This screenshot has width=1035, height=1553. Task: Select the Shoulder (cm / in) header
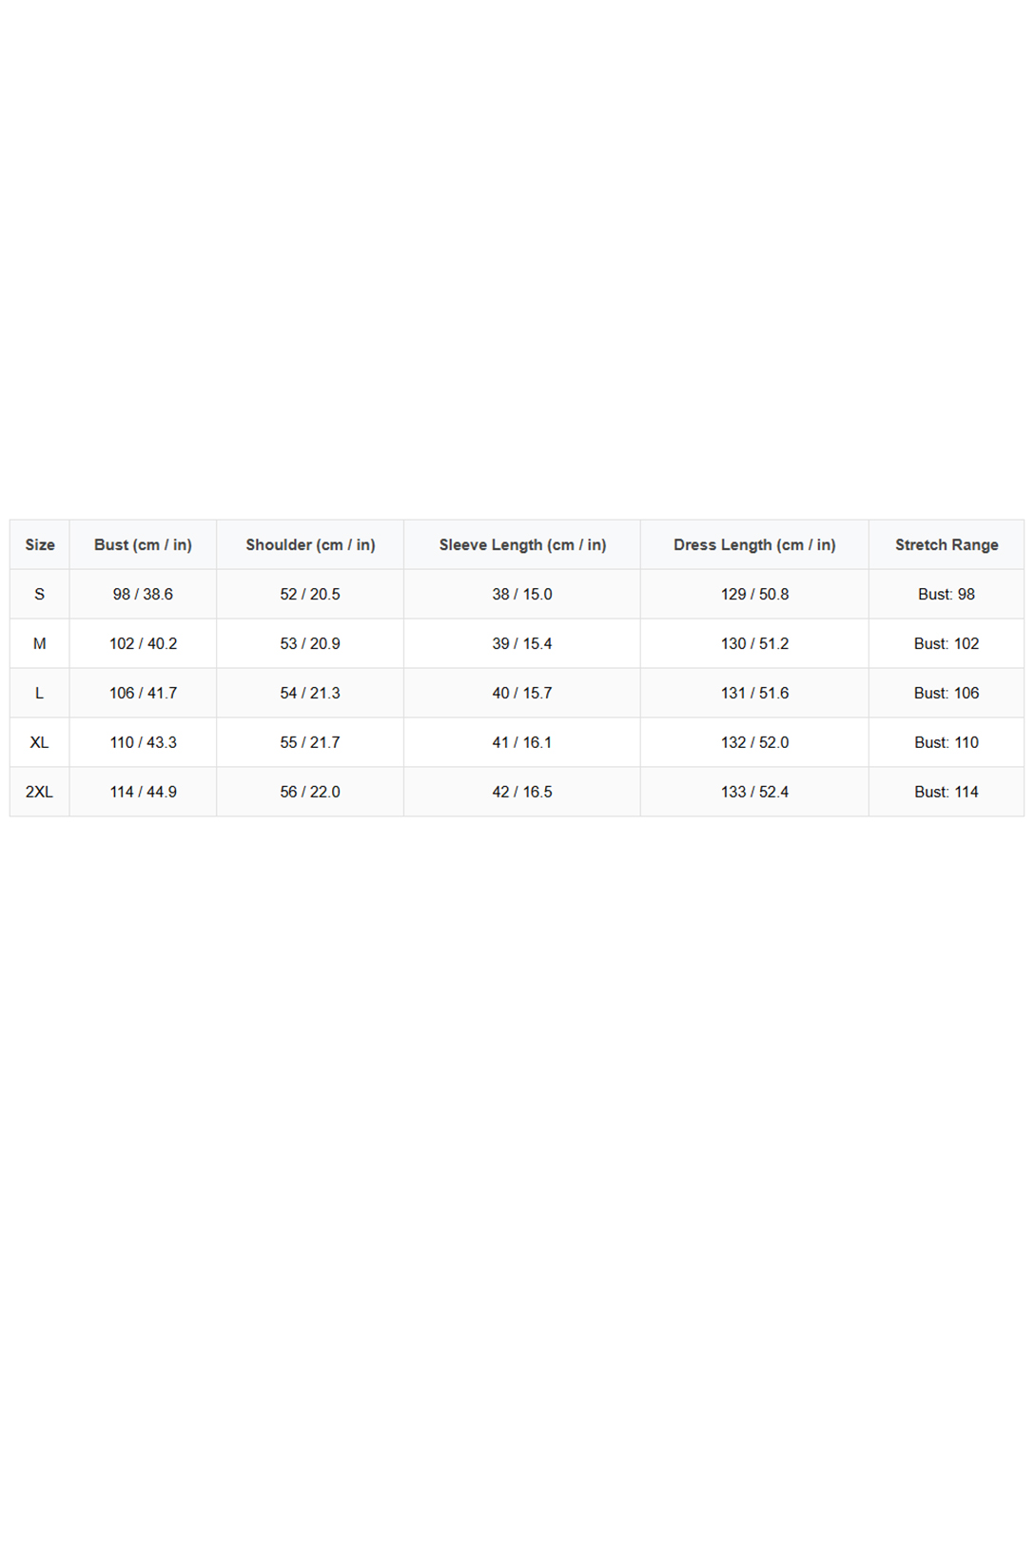point(310,545)
